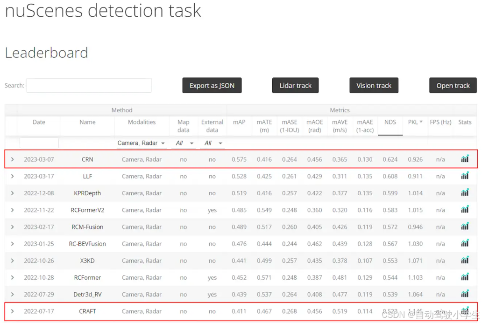Sort by the Name column header

[x=87, y=122]
